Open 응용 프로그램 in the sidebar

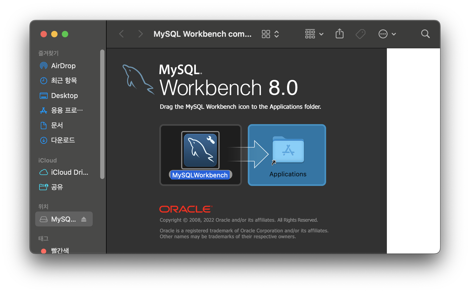point(64,110)
